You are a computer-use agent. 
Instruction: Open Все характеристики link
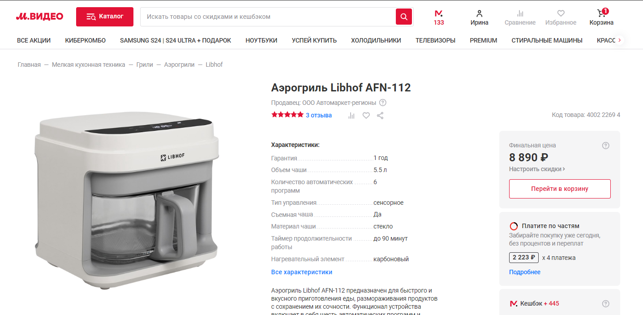pos(302,272)
